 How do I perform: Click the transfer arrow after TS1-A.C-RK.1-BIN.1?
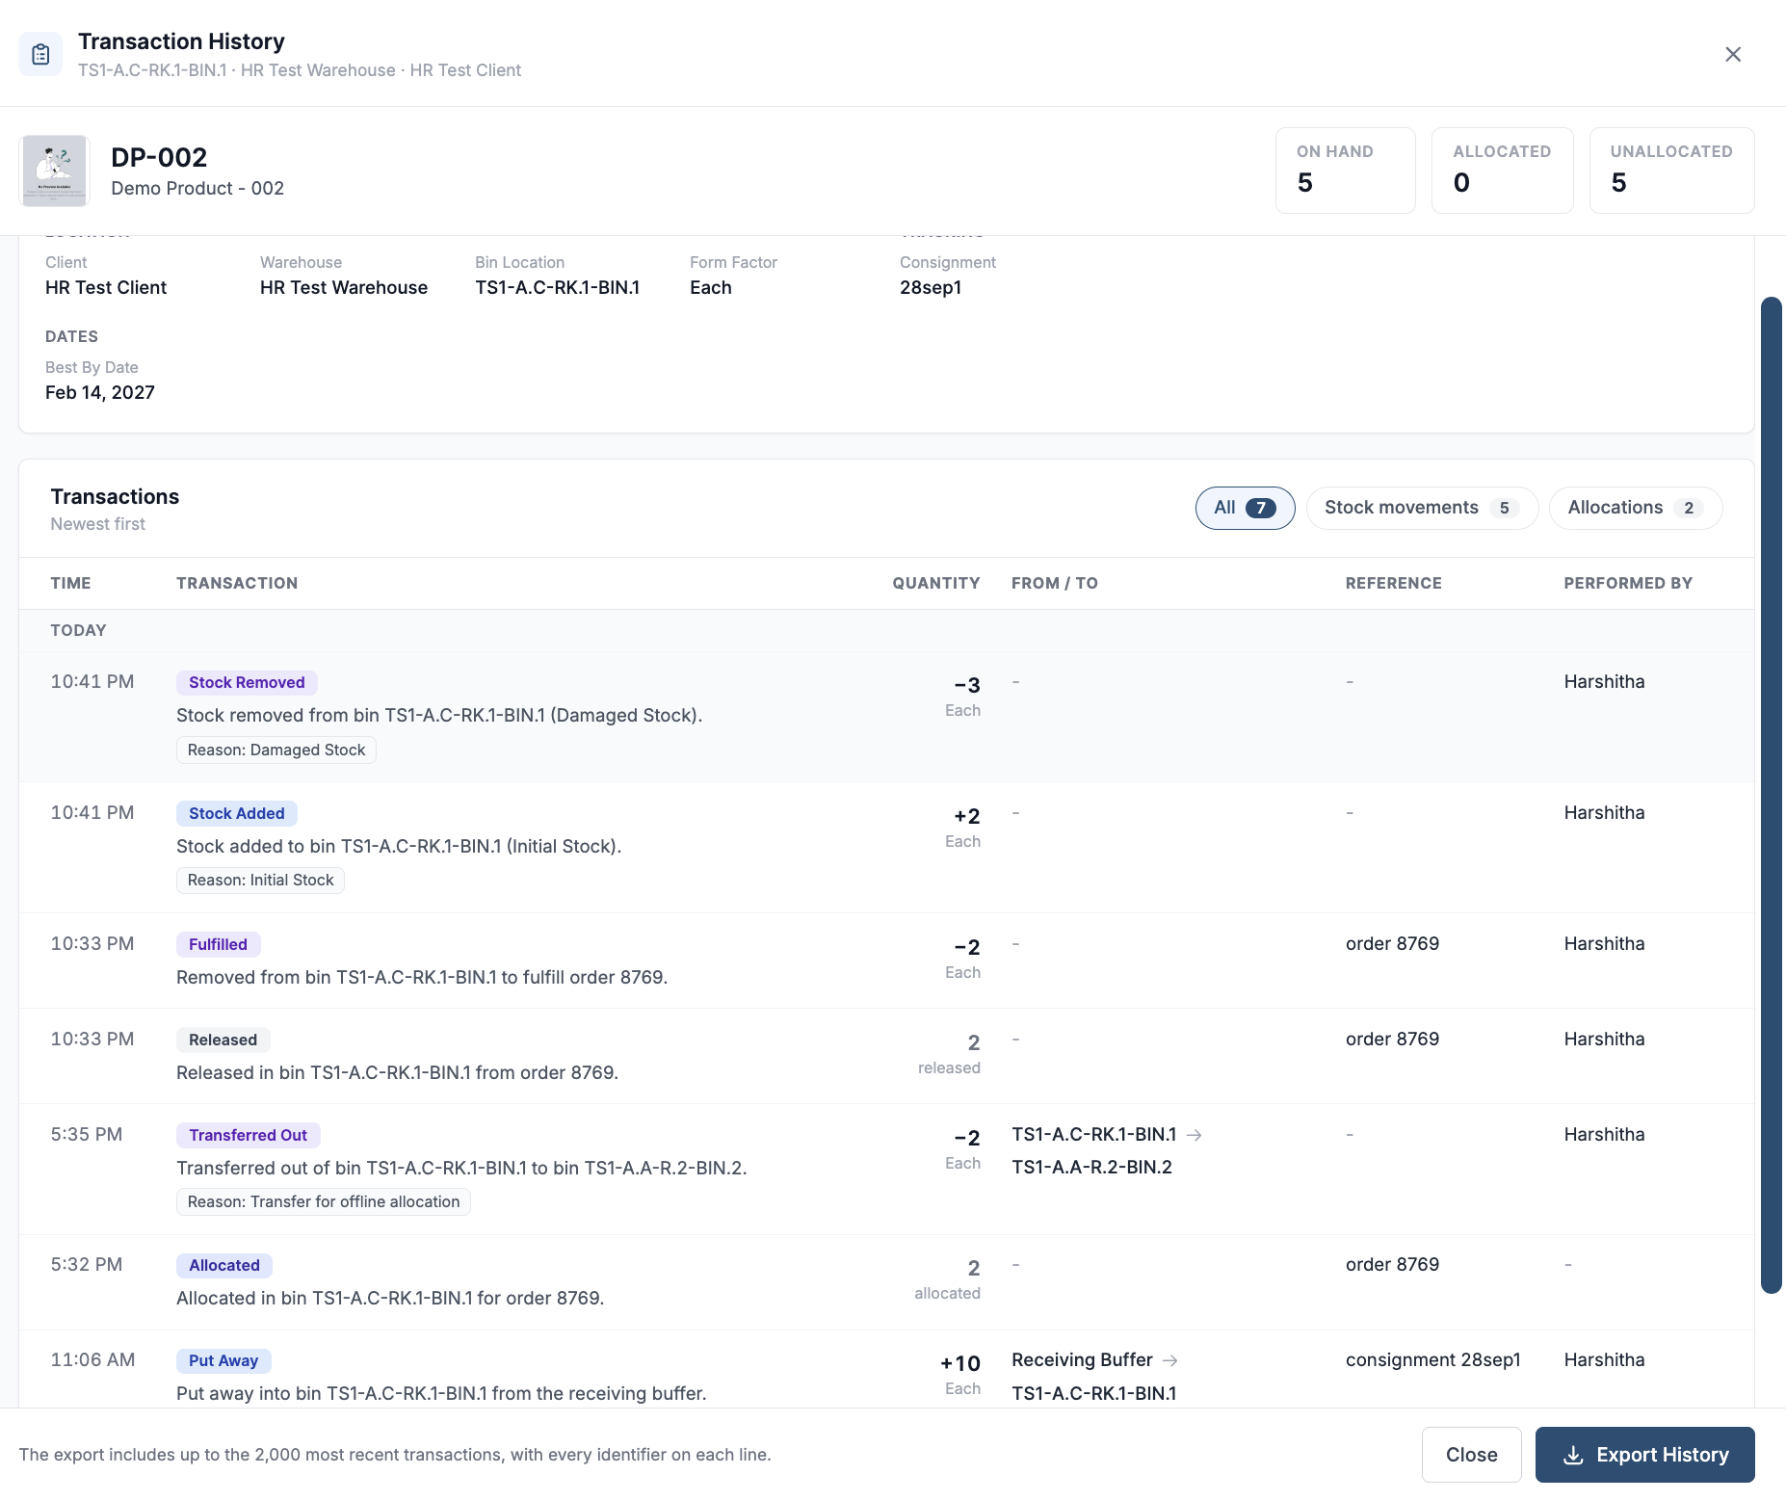coord(1195,1135)
